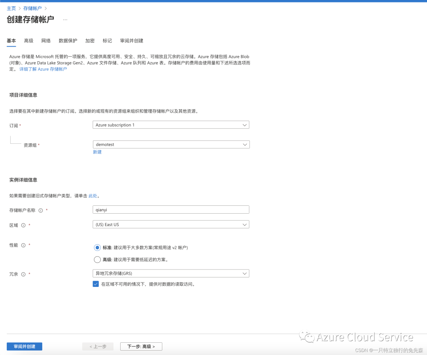Click the info icon next to 性能
The height and width of the screenshot is (355, 427).
point(23,245)
